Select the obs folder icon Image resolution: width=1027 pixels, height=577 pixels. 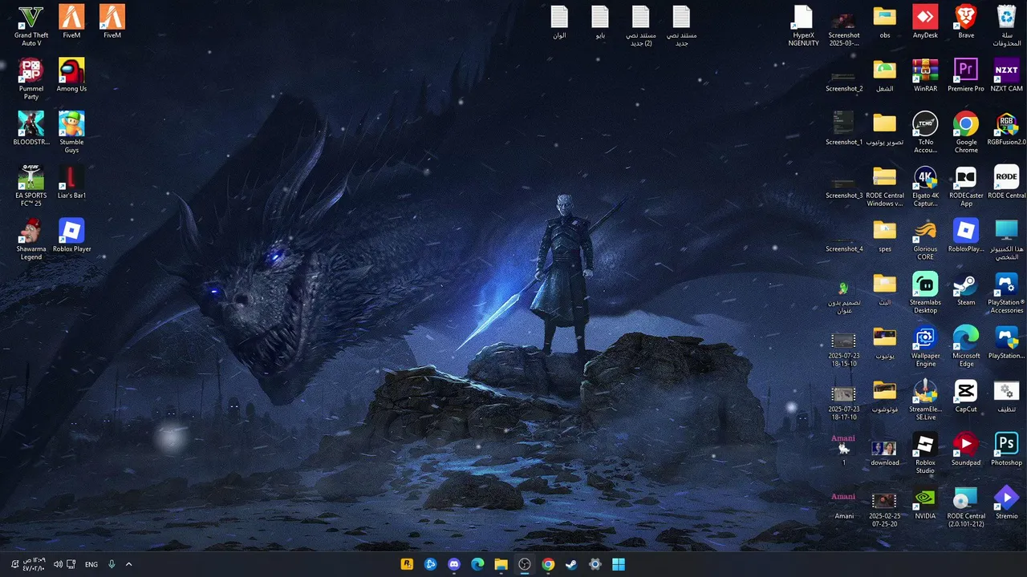click(884, 21)
